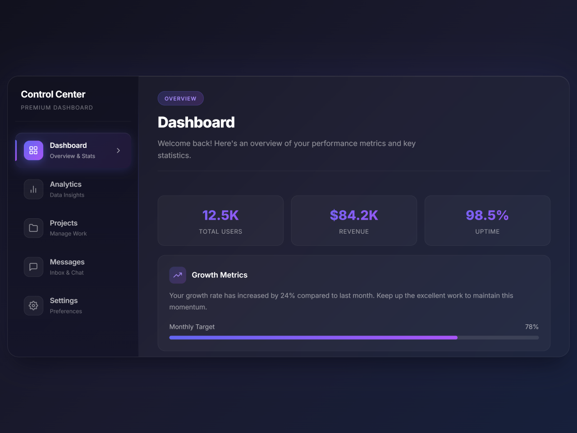
Task: Go to Messages Inbox & Chat
Action: click(67, 267)
